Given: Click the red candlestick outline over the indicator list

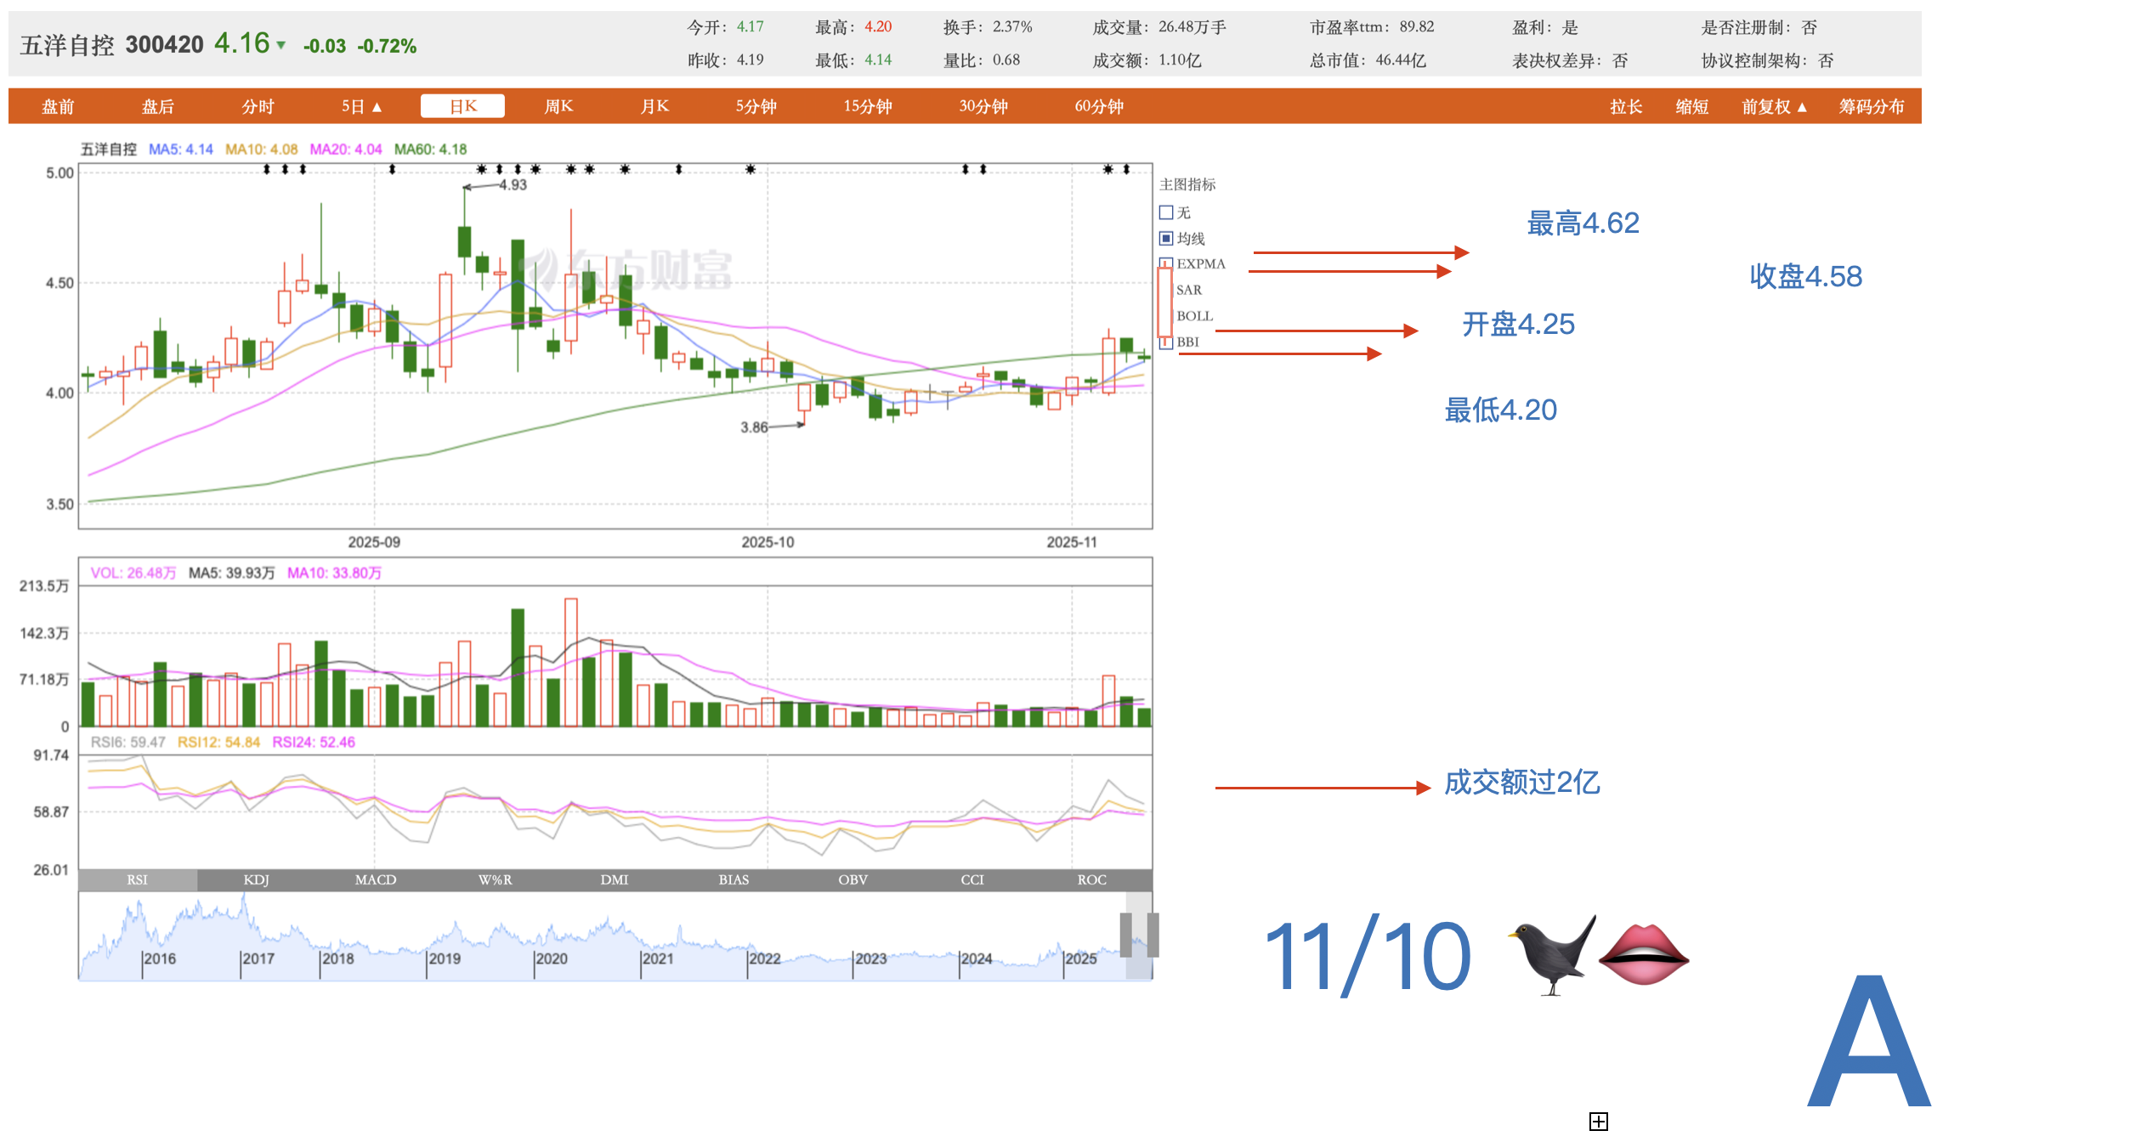Looking at the screenshot, I should [1164, 302].
